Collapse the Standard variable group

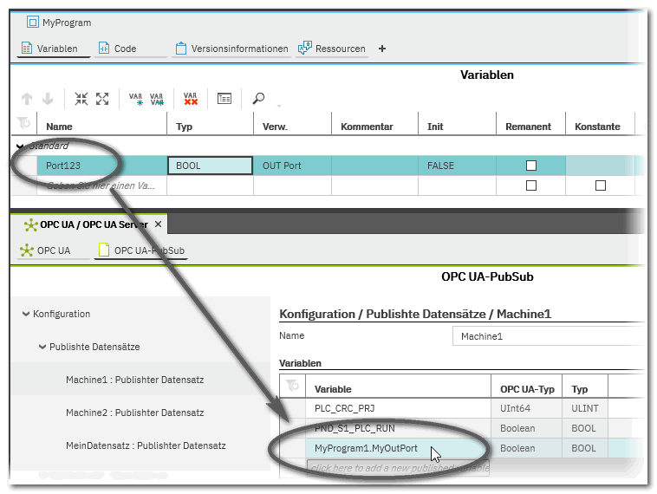point(20,146)
